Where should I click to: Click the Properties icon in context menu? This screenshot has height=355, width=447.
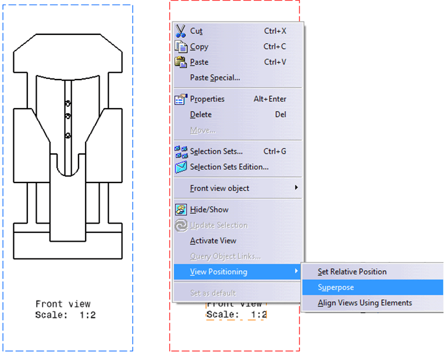point(181,99)
